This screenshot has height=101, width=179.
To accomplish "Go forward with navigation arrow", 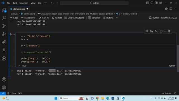I will 57,3.
